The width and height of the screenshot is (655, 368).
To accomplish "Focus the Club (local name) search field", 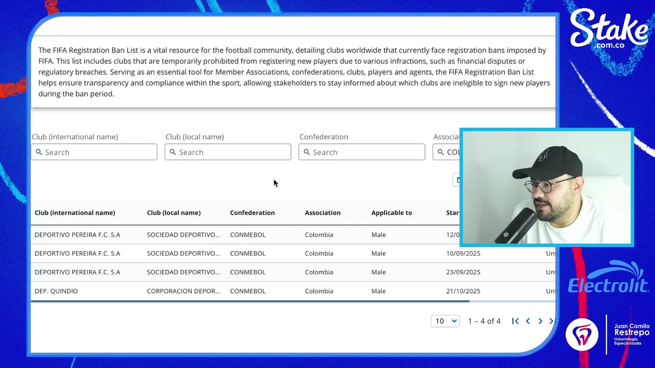I will [x=228, y=152].
